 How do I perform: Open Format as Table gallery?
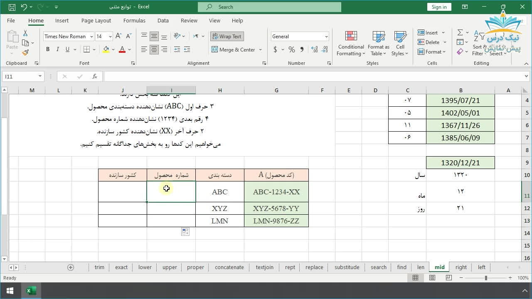379,43
